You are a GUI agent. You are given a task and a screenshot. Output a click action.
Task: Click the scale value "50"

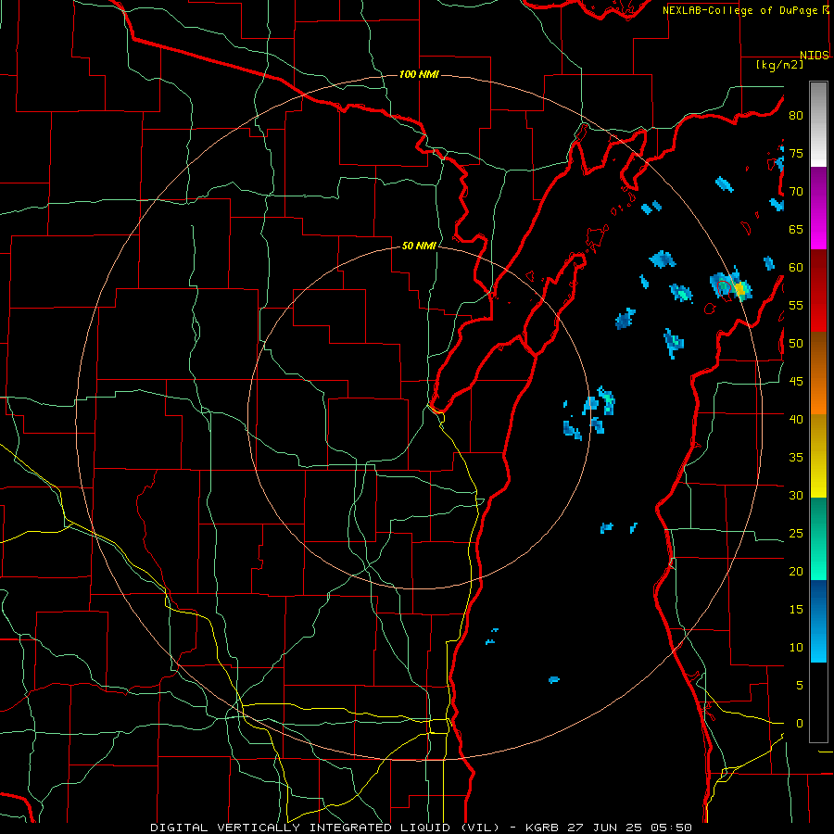[x=796, y=344]
